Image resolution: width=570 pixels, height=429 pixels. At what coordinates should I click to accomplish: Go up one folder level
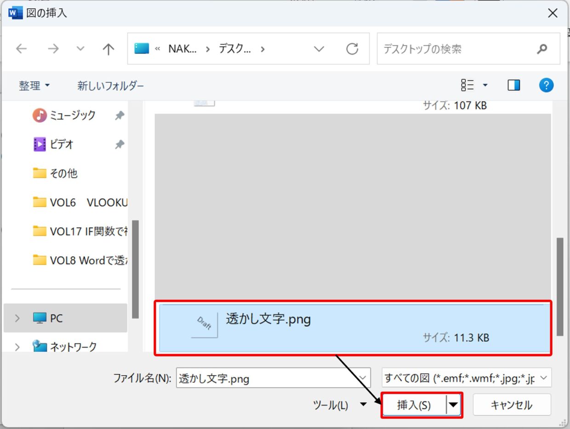coord(108,49)
